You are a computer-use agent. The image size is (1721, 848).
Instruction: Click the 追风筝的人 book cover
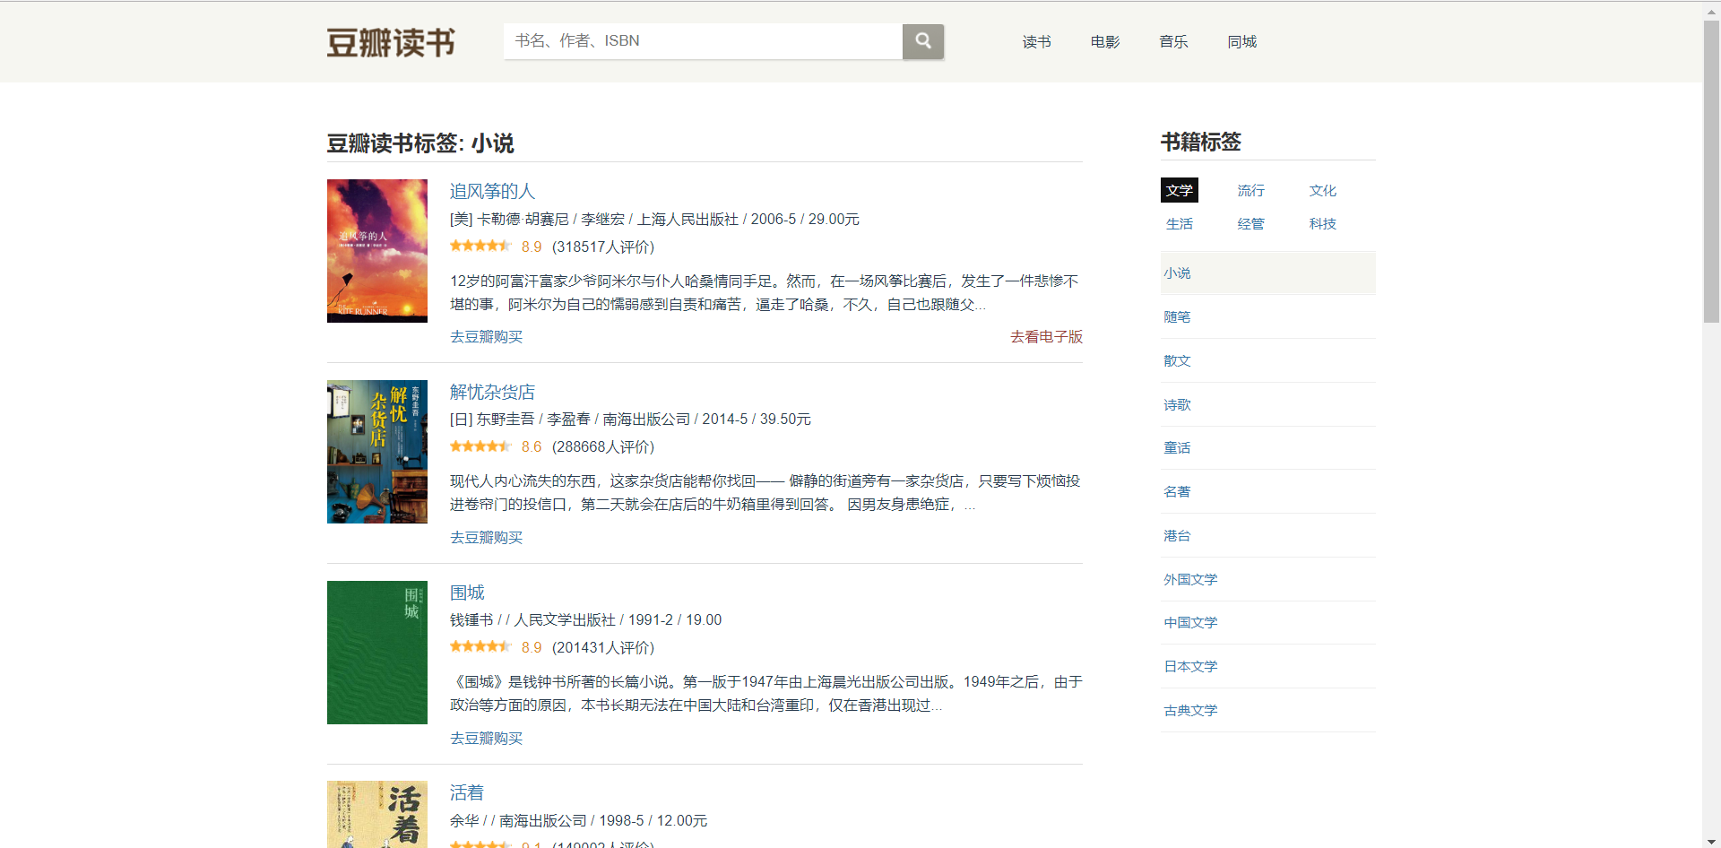(377, 251)
